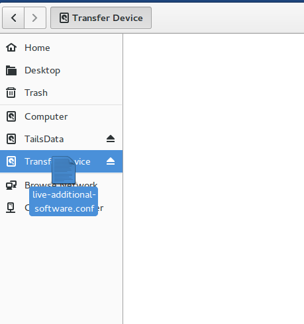
Task: Go back with the left arrow button
Action: point(13,18)
